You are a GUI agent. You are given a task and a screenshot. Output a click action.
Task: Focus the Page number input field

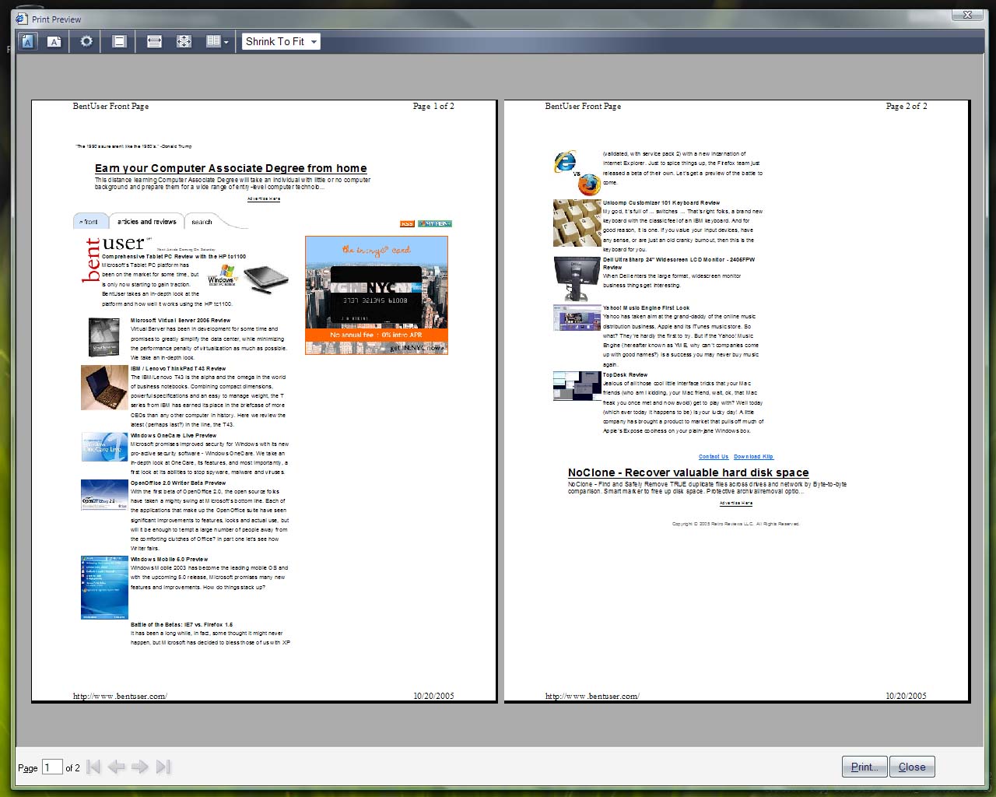(52, 767)
